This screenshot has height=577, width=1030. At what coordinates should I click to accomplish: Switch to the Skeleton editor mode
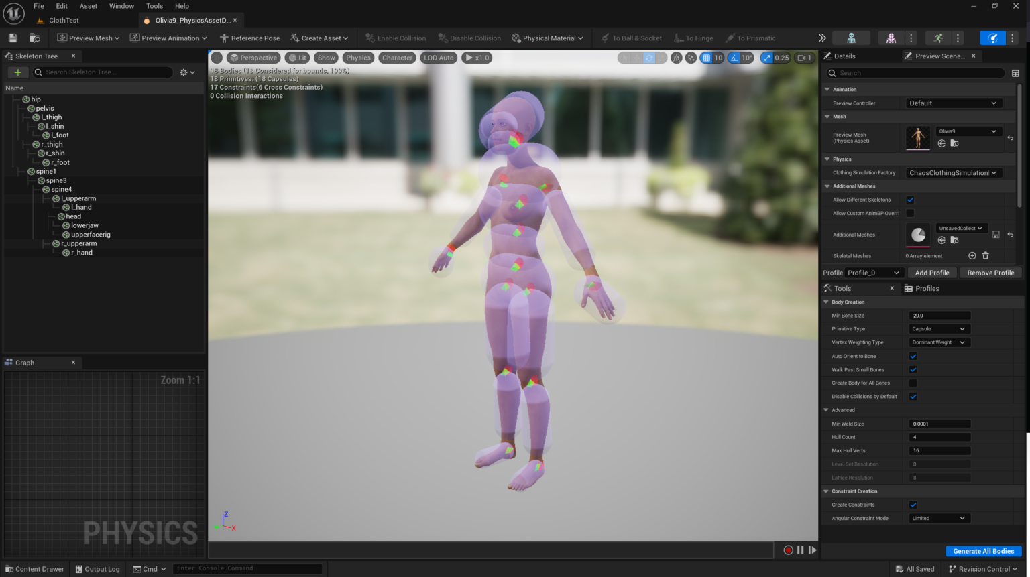click(x=850, y=38)
